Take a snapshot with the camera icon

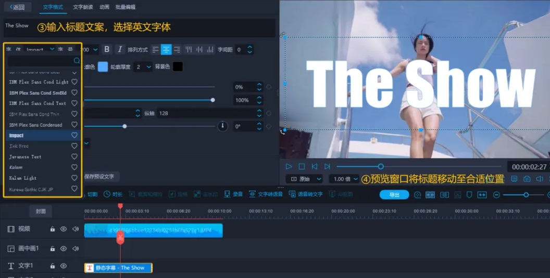(527, 179)
